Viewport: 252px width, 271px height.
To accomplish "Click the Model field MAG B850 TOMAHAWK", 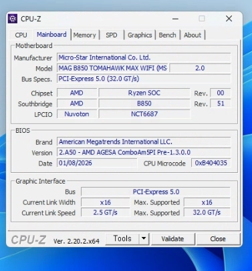I will pyautogui.click(x=113, y=68).
